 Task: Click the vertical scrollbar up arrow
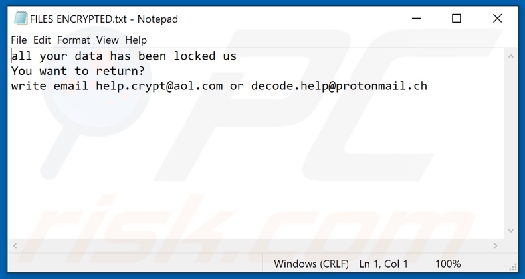(x=512, y=57)
